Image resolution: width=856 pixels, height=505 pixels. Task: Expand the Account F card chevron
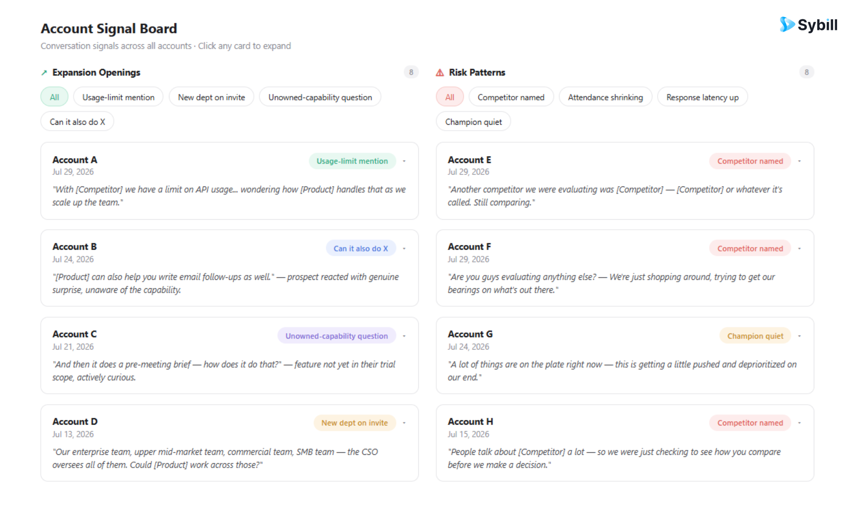tap(799, 249)
